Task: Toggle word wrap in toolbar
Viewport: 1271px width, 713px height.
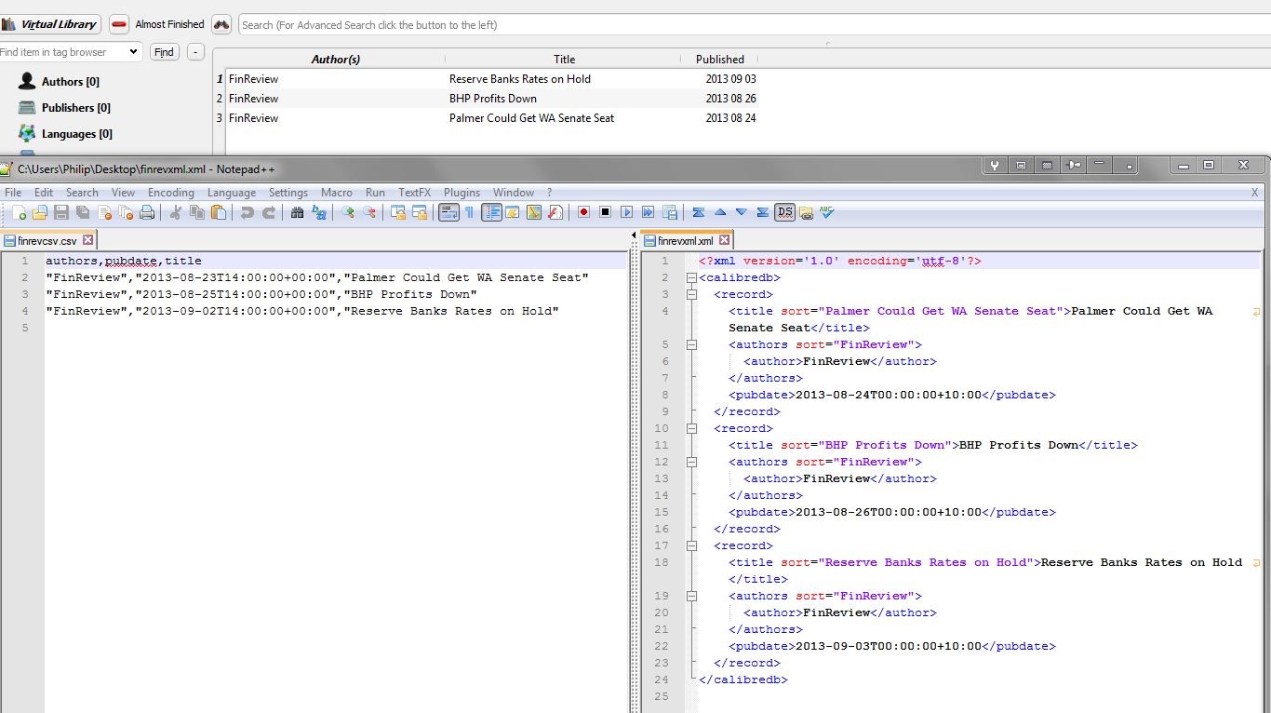Action: [x=448, y=213]
